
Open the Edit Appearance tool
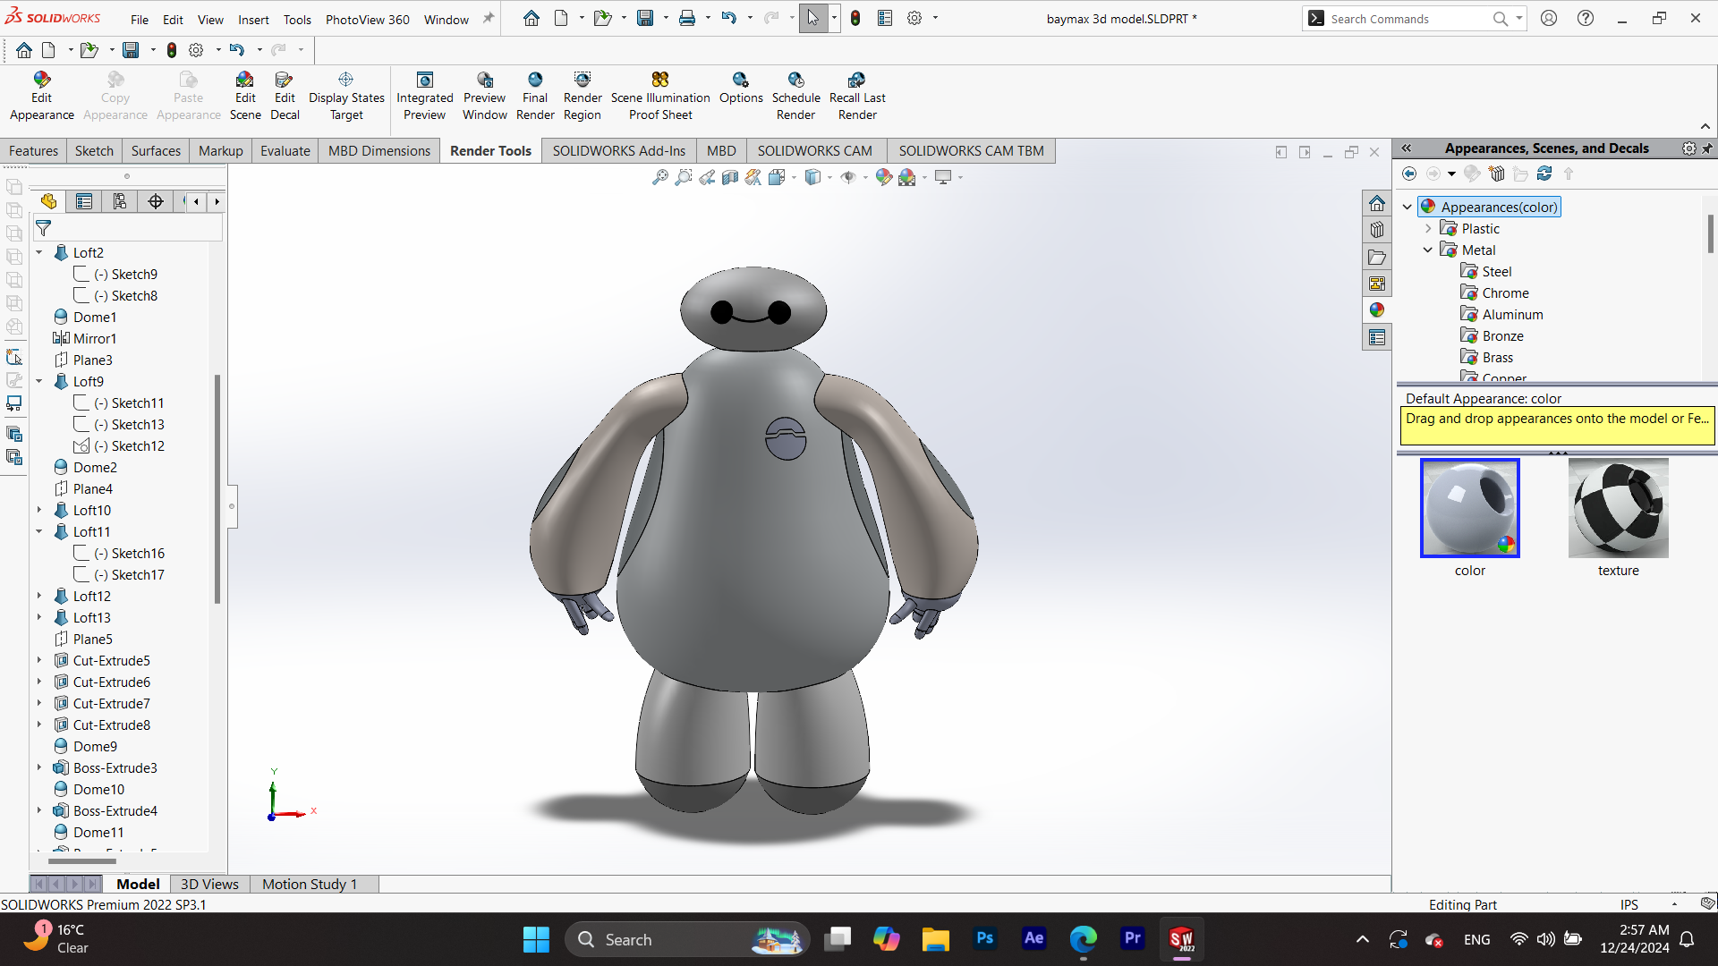coord(41,94)
